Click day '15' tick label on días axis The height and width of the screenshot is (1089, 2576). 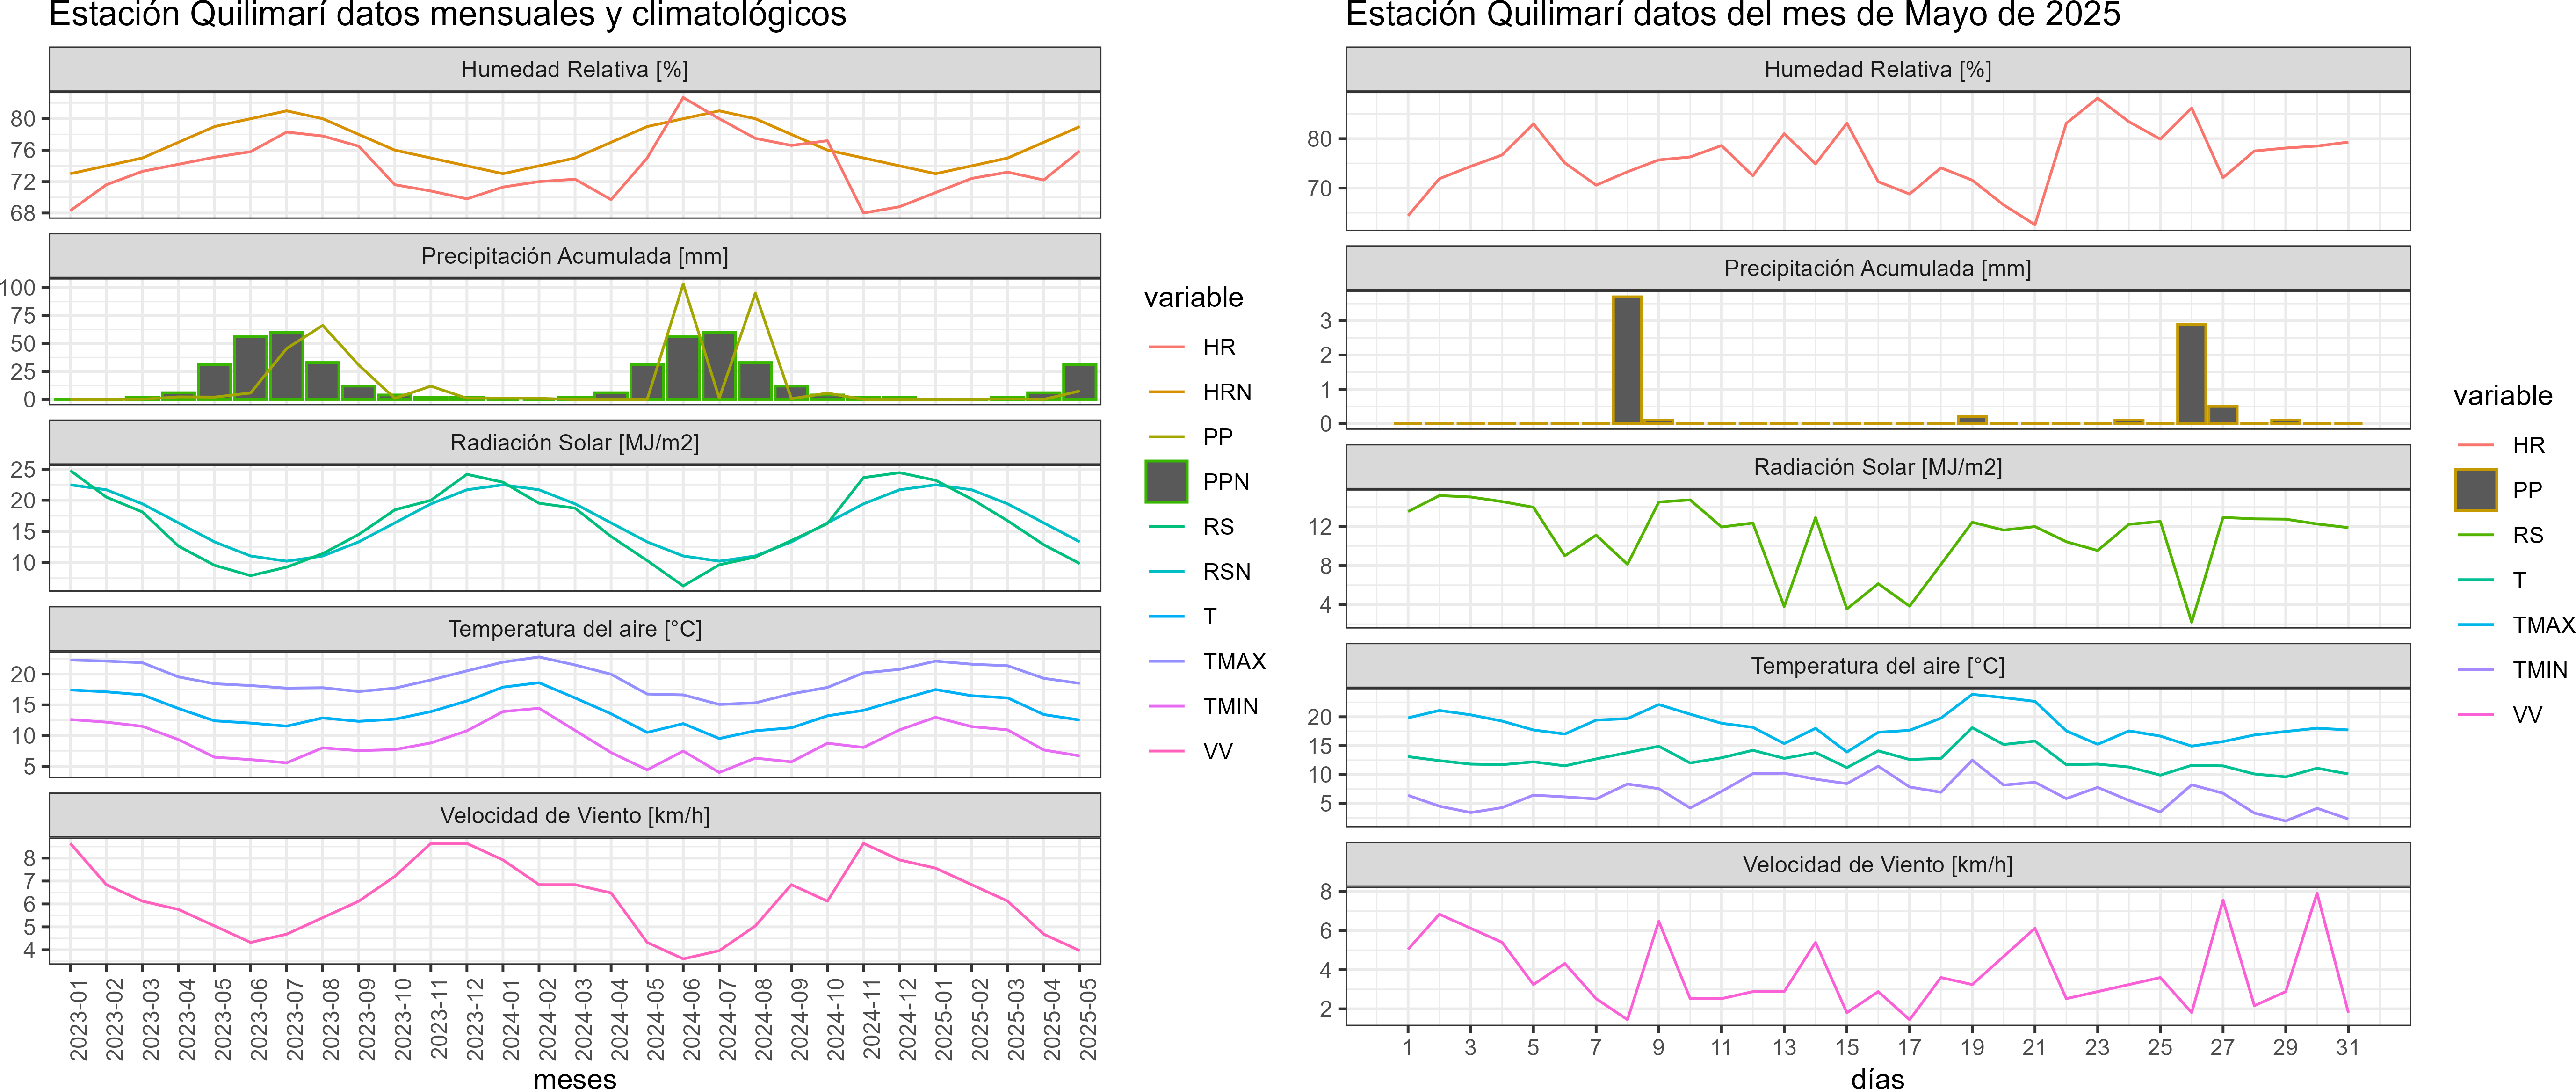coord(1846,1047)
